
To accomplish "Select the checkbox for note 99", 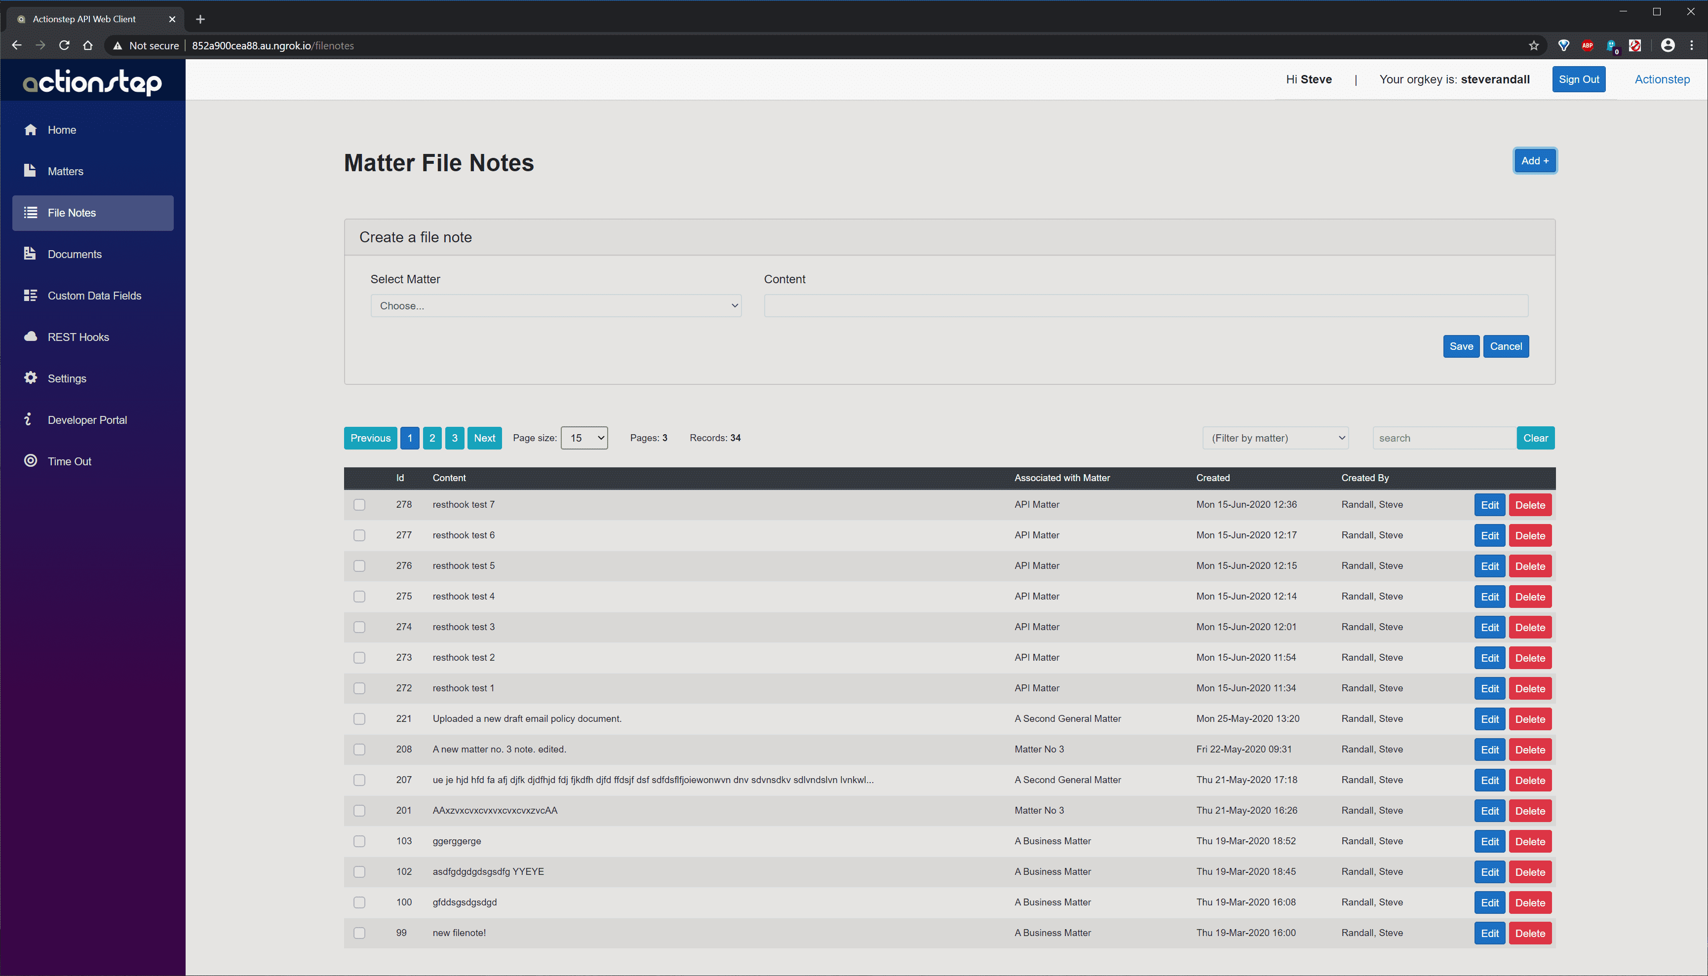I will coord(359,933).
